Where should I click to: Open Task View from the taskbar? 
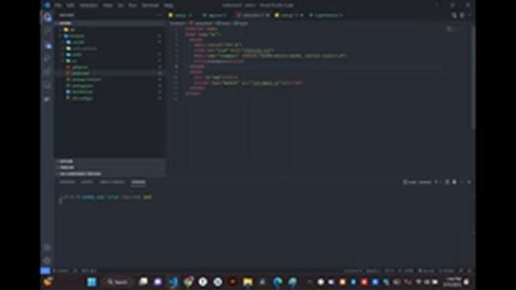point(144,282)
